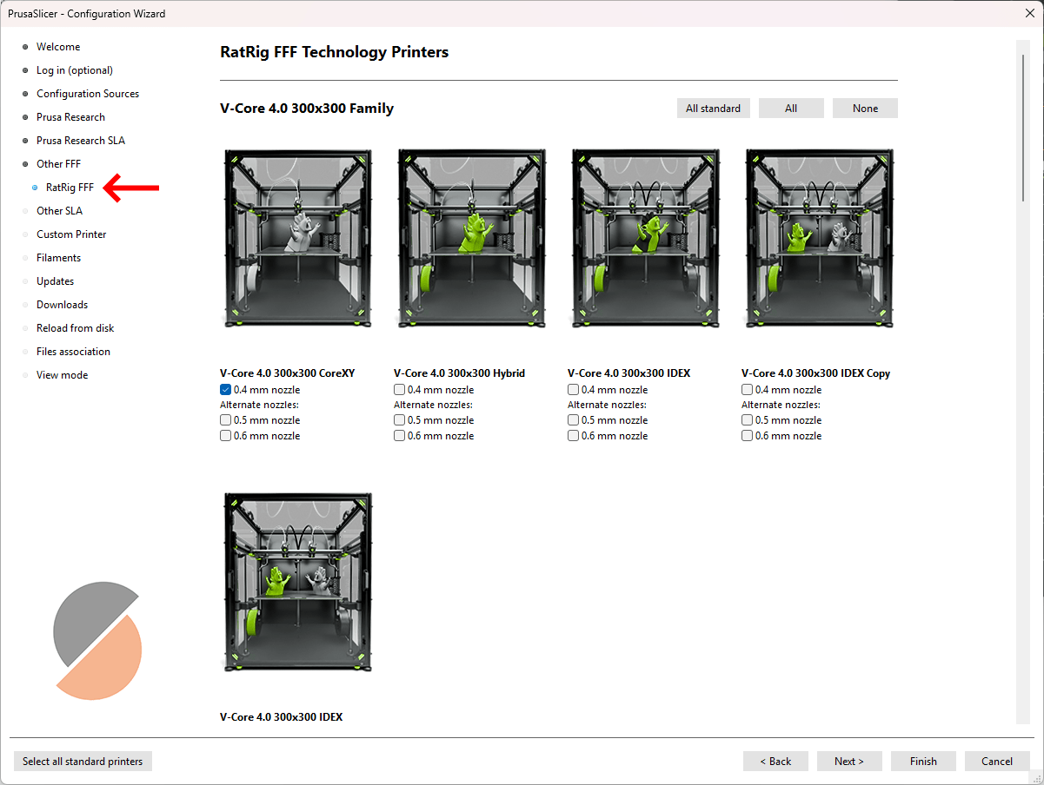Click the None button

(x=865, y=109)
